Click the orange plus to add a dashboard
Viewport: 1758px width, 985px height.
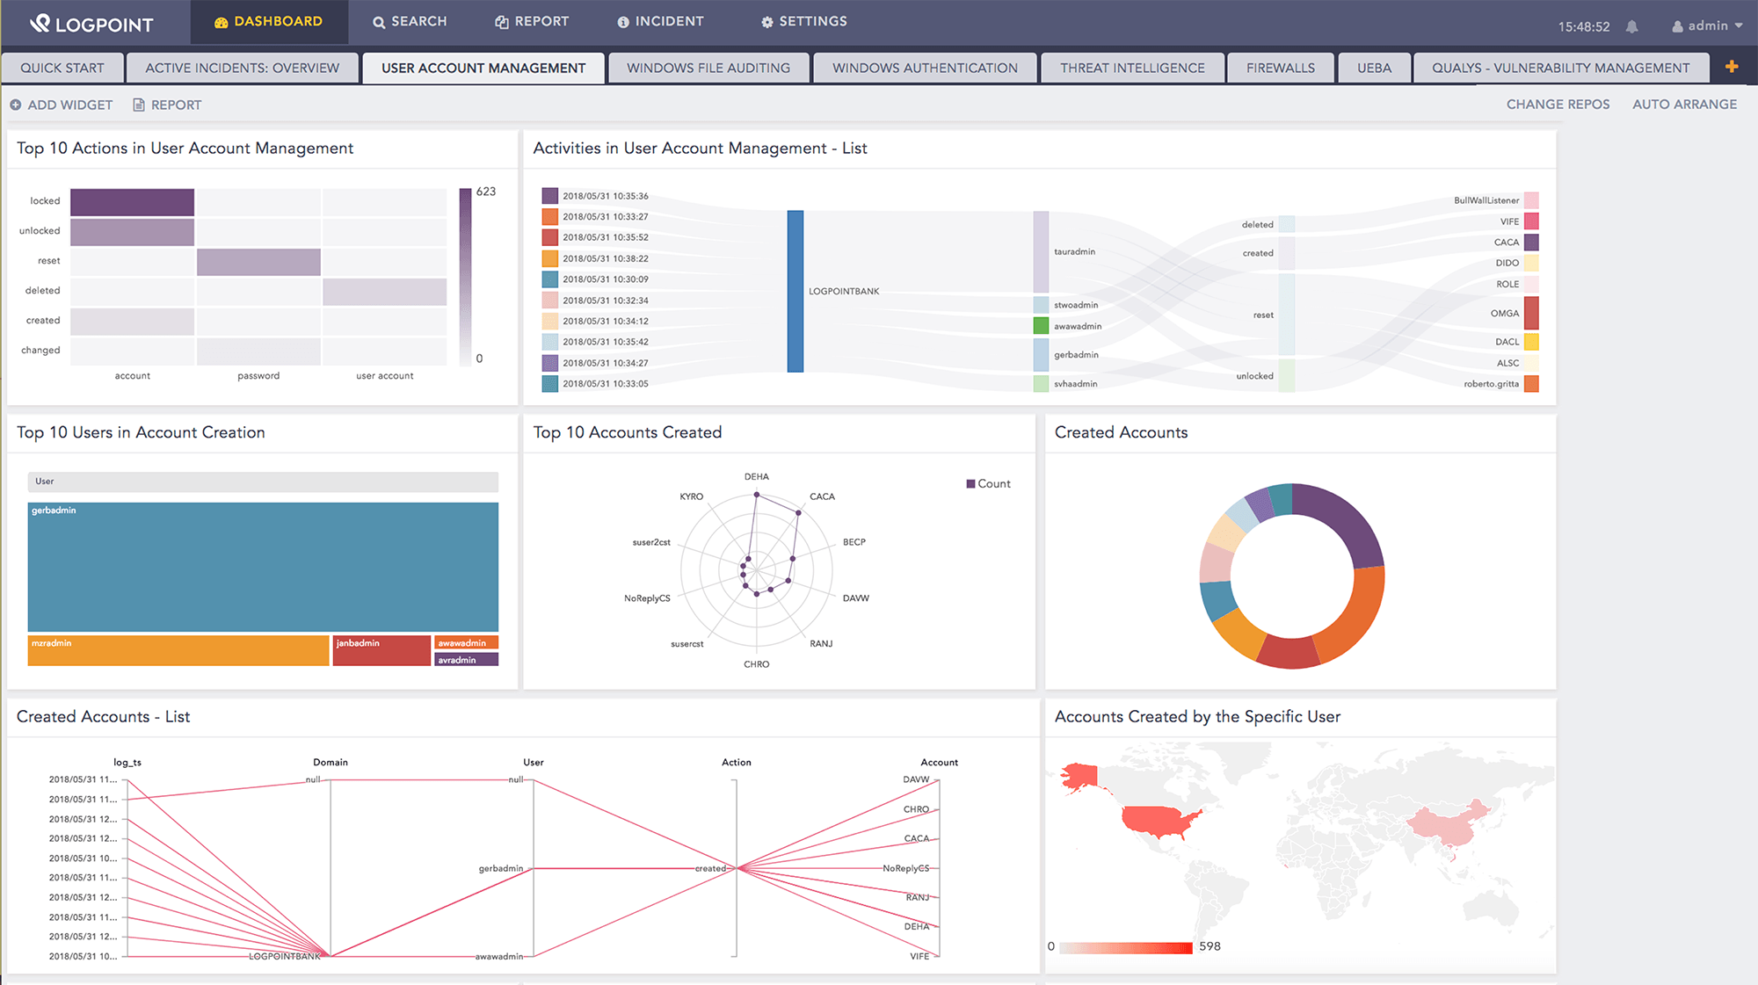tap(1733, 65)
